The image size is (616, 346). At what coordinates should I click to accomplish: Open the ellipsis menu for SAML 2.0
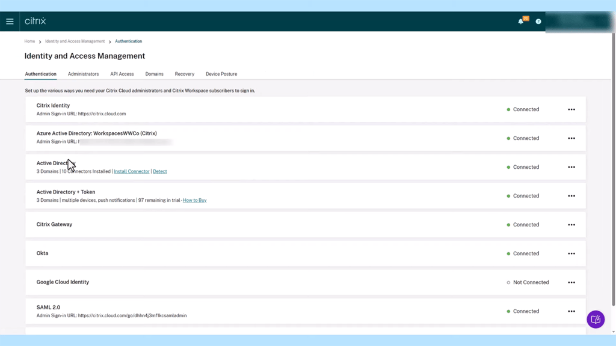[571, 311]
